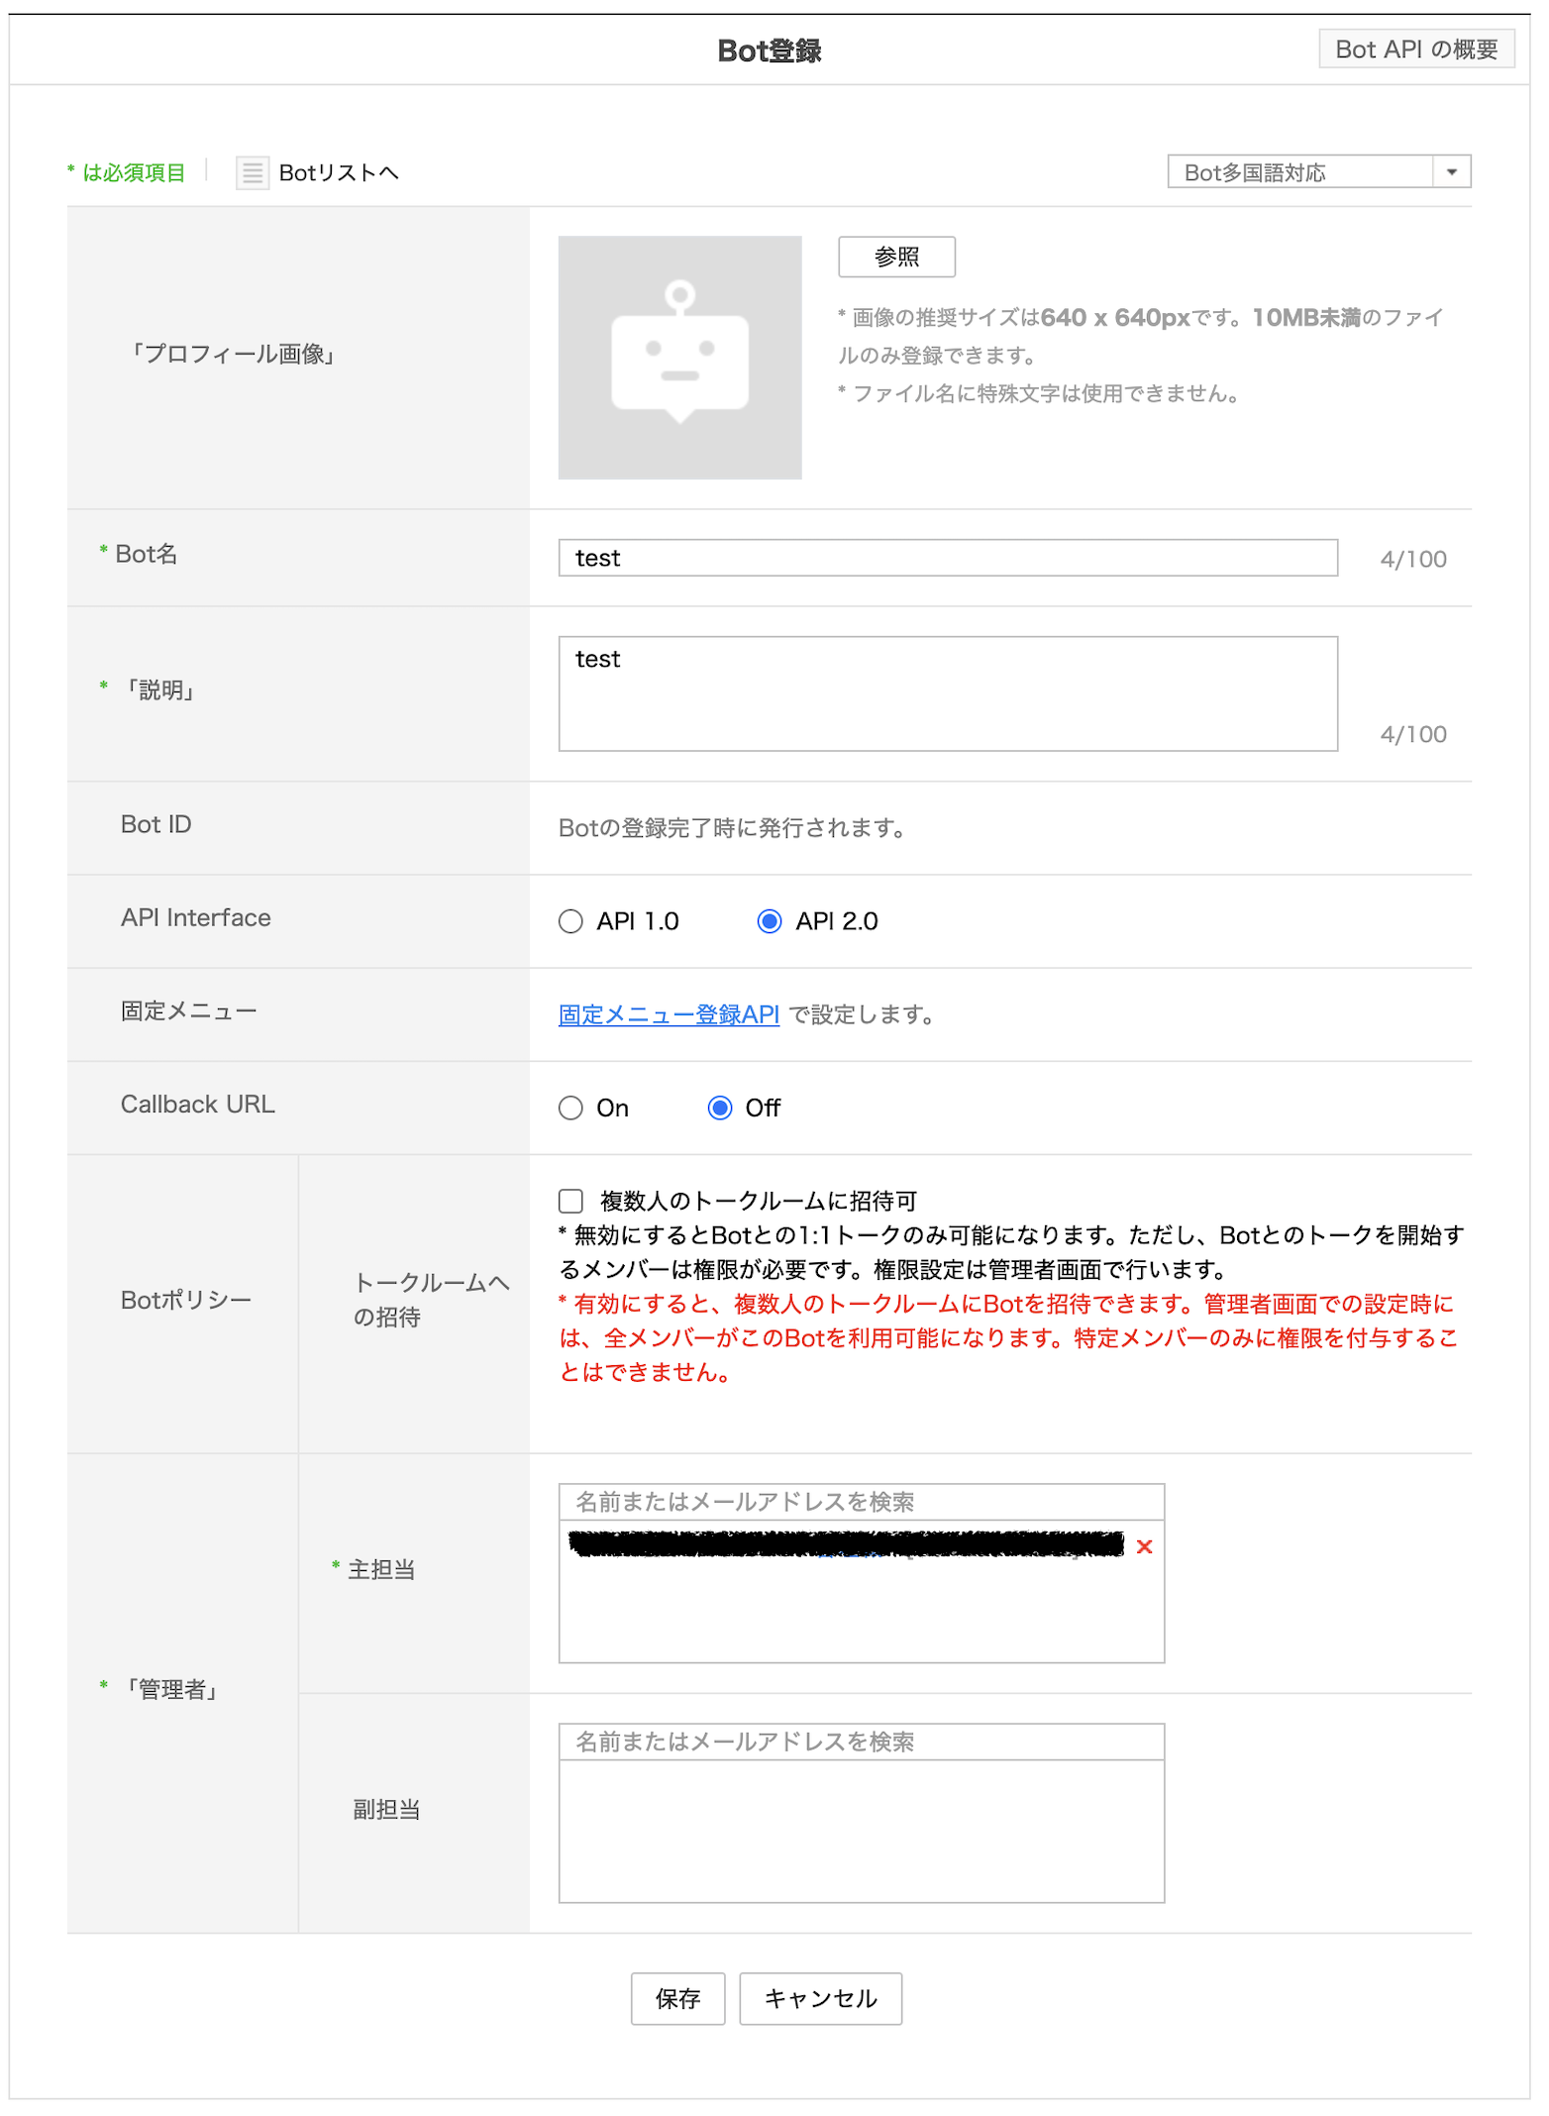This screenshot has width=1549, height=2116.
Task: Click the '固定メニュー' row label
Action: coord(188,1010)
